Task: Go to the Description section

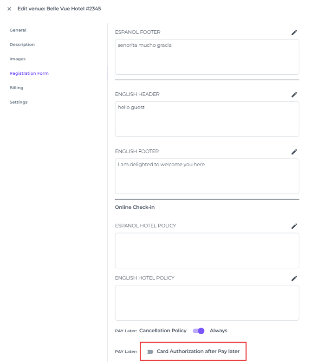Action: coord(22,45)
